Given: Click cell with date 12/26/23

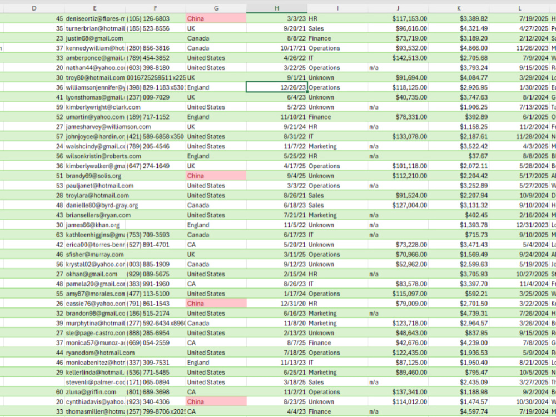Looking at the screenshot, I should pyautogui.click(x=276, y=87).
